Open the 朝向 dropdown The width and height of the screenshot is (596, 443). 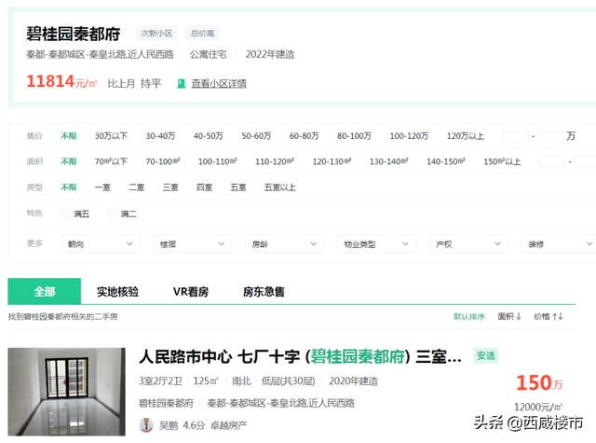point(101,244)
